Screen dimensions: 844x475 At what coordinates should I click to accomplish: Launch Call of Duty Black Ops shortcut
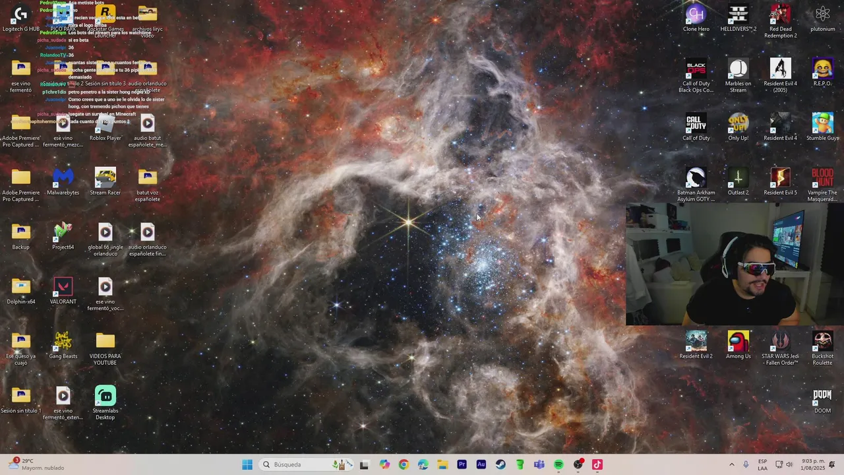pyautogui.click(x=696, y=77)
